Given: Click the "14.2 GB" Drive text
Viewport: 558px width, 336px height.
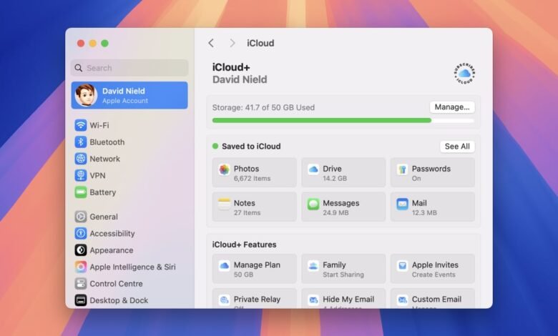Looking at the screenshot, I should [335, 179].
